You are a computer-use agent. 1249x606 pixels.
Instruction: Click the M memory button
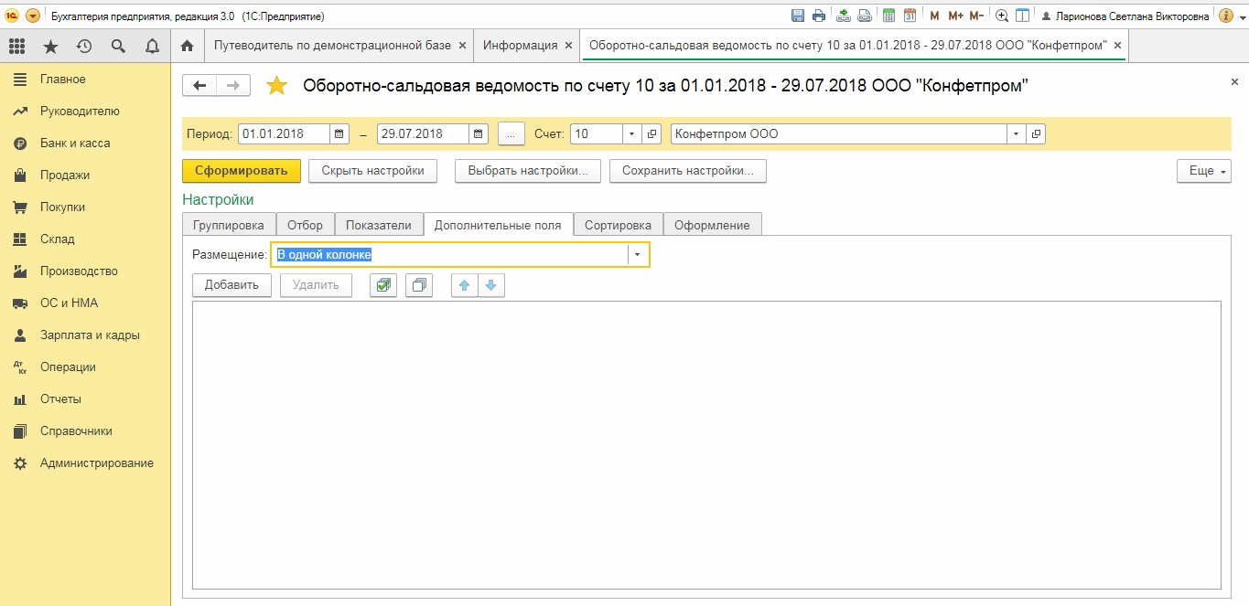coord(934,16)
